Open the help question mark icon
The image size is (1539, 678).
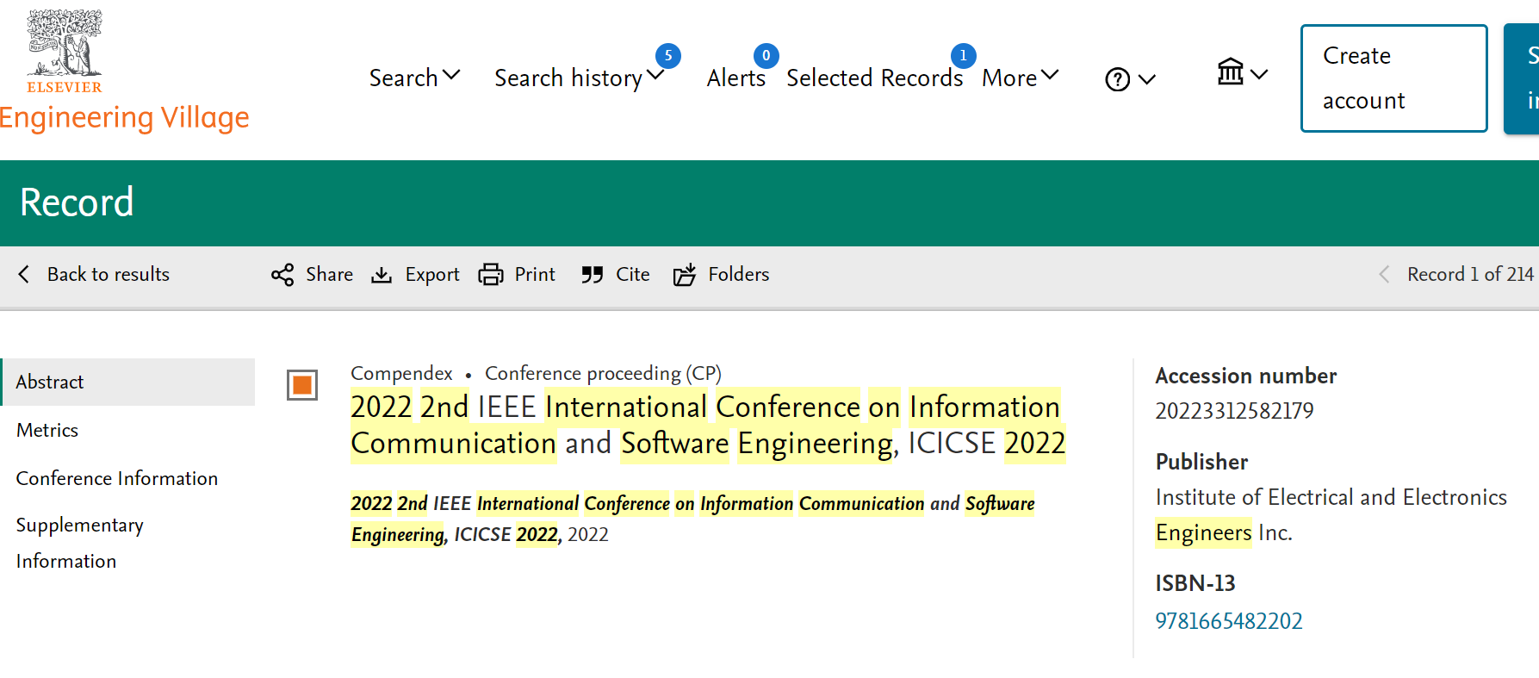coord(1117,79)
